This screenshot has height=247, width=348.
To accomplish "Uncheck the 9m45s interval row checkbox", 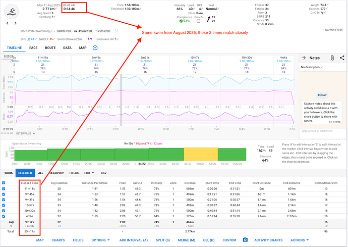I will point(4,194).
